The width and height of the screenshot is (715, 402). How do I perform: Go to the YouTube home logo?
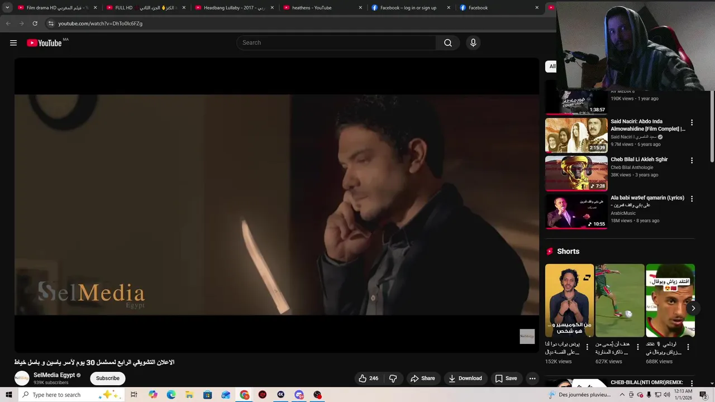pos(44,43)
